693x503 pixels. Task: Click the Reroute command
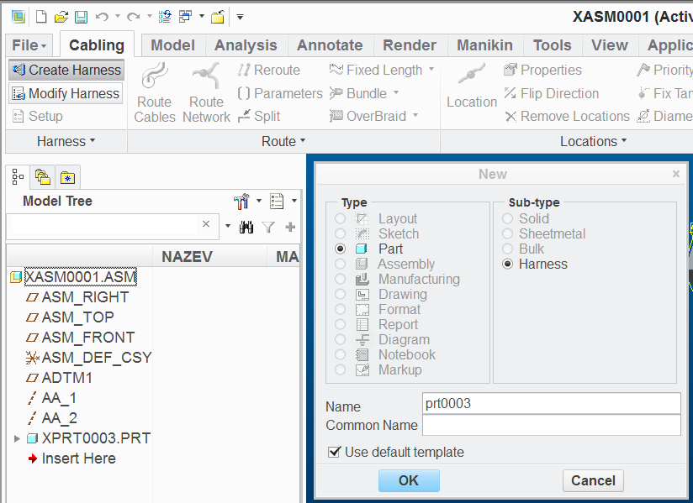coord(269,70)
